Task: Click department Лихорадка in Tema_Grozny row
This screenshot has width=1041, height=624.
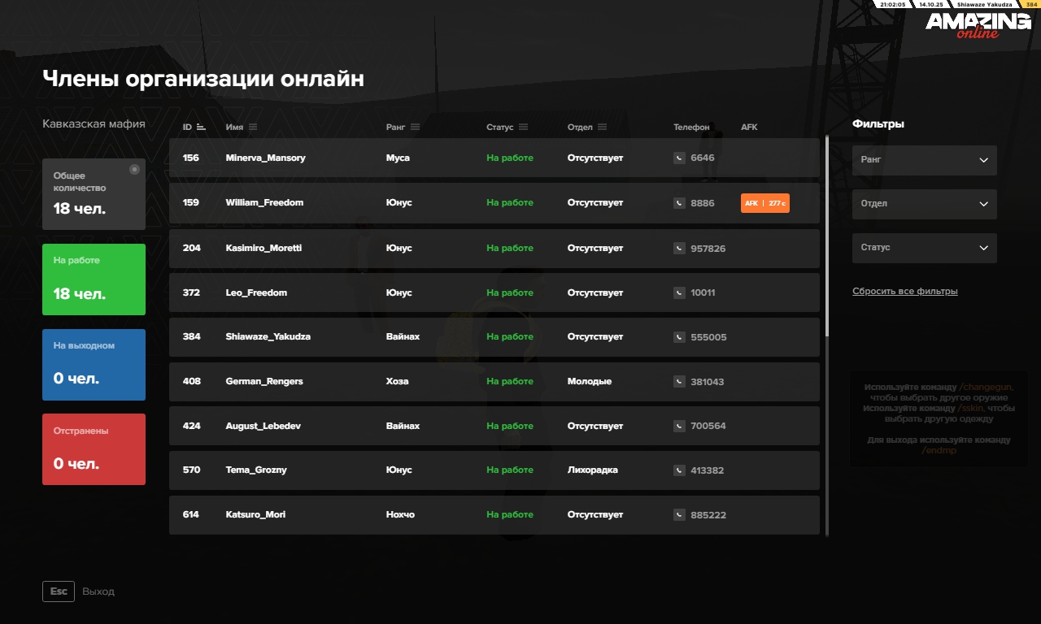Action: point(593,470)
